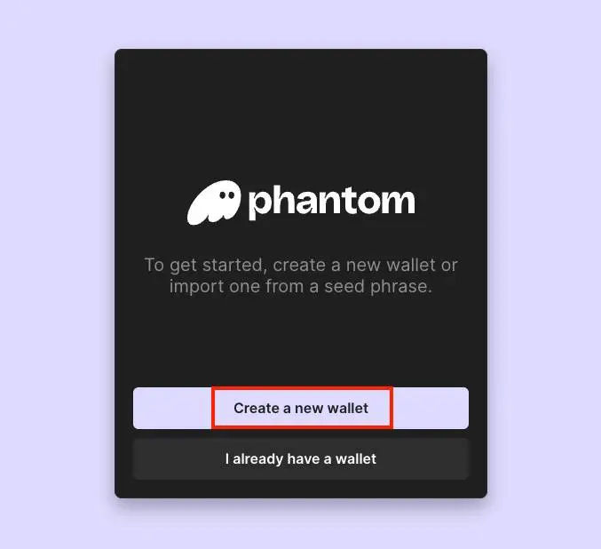Create a new wallet
Viewport: 601px width, 549px height.
click(301, 408)
